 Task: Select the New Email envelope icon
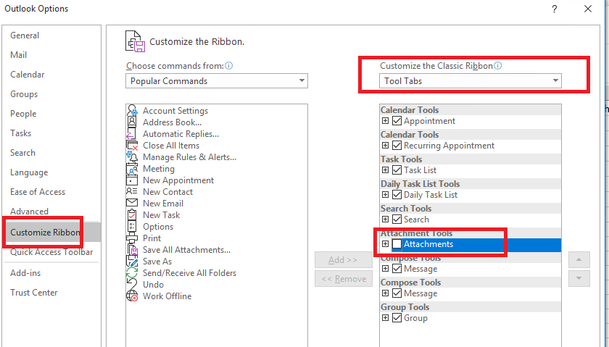(132, 203)
